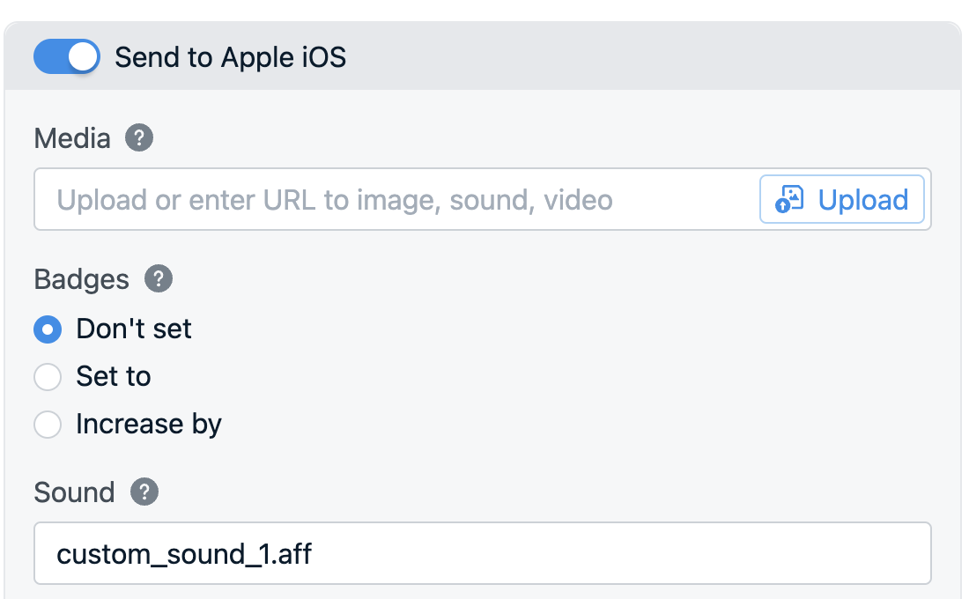
Task: Click the Sound help question mark icon
Action: (144, 492)
